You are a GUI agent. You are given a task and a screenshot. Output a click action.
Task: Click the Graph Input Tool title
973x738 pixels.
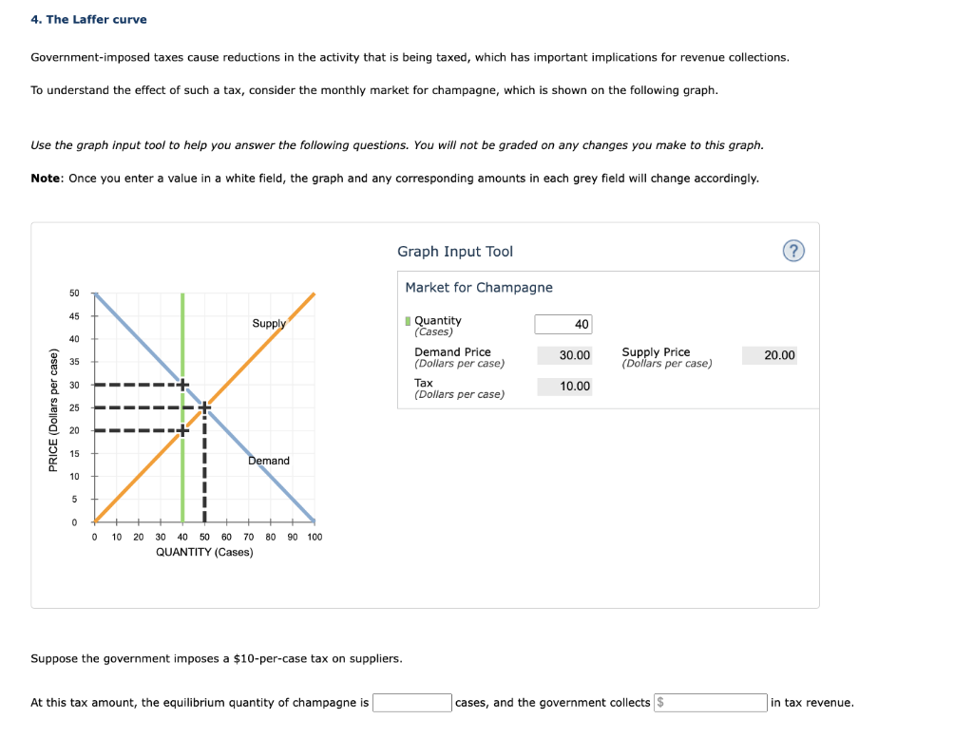point(454,252)
